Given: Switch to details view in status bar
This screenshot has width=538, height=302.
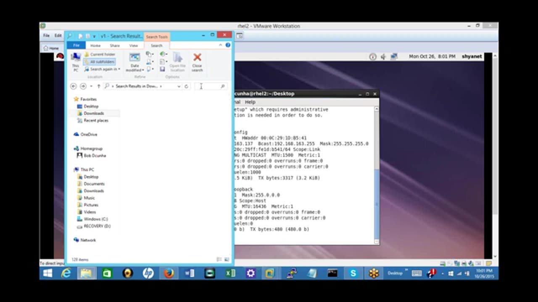Looking at the screenshot, I should (219, 260).
